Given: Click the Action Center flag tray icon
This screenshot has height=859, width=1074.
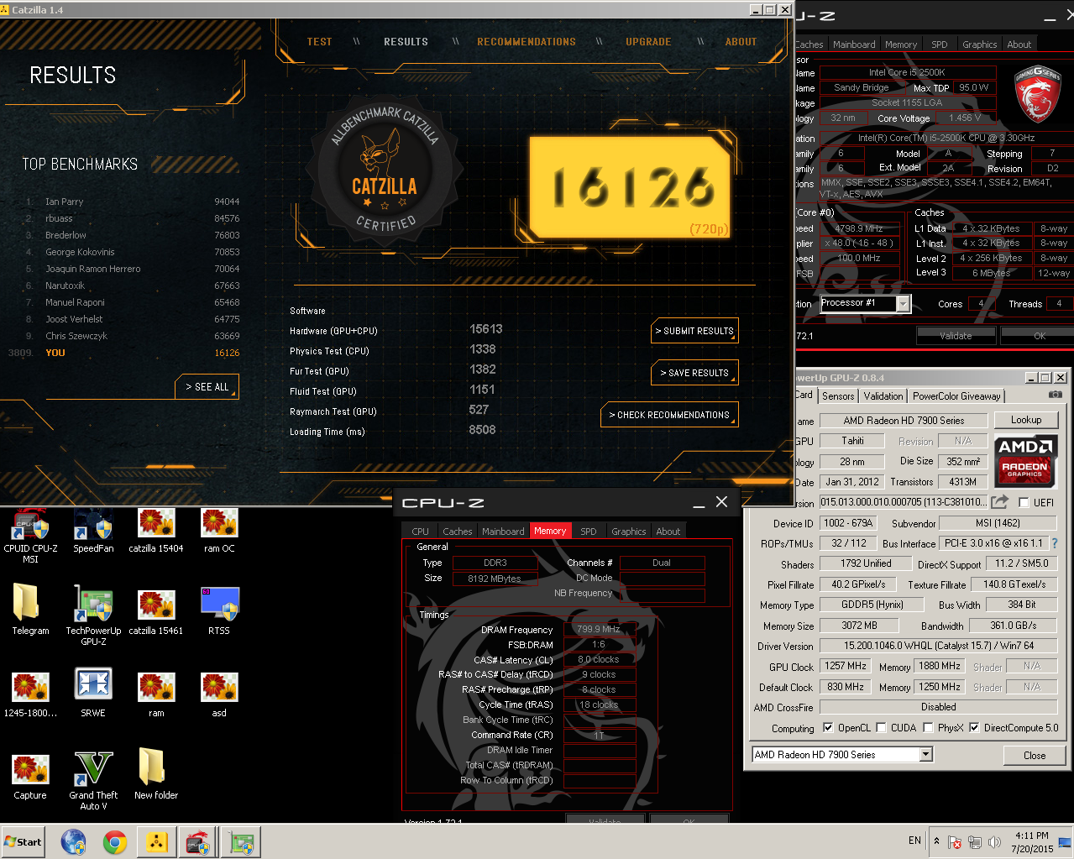Looking at the screenshot, I should pos(955,841).
